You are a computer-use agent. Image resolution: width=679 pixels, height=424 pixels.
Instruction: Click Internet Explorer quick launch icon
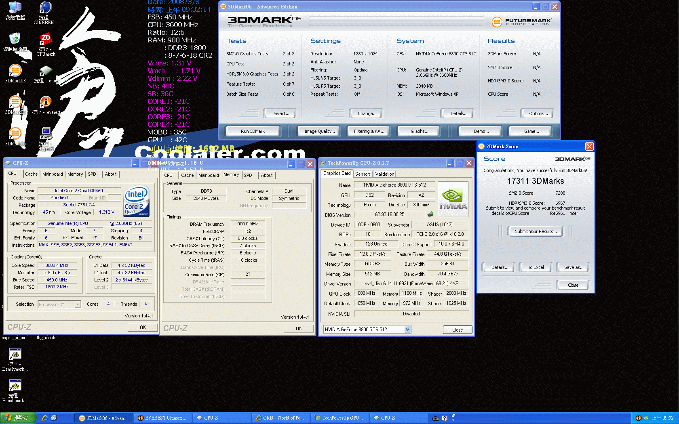click(x=45, y=418)
